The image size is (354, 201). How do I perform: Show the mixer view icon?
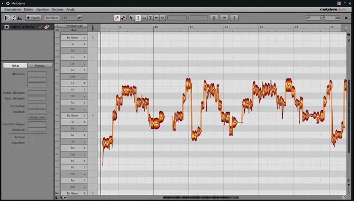tap(19, 18)
